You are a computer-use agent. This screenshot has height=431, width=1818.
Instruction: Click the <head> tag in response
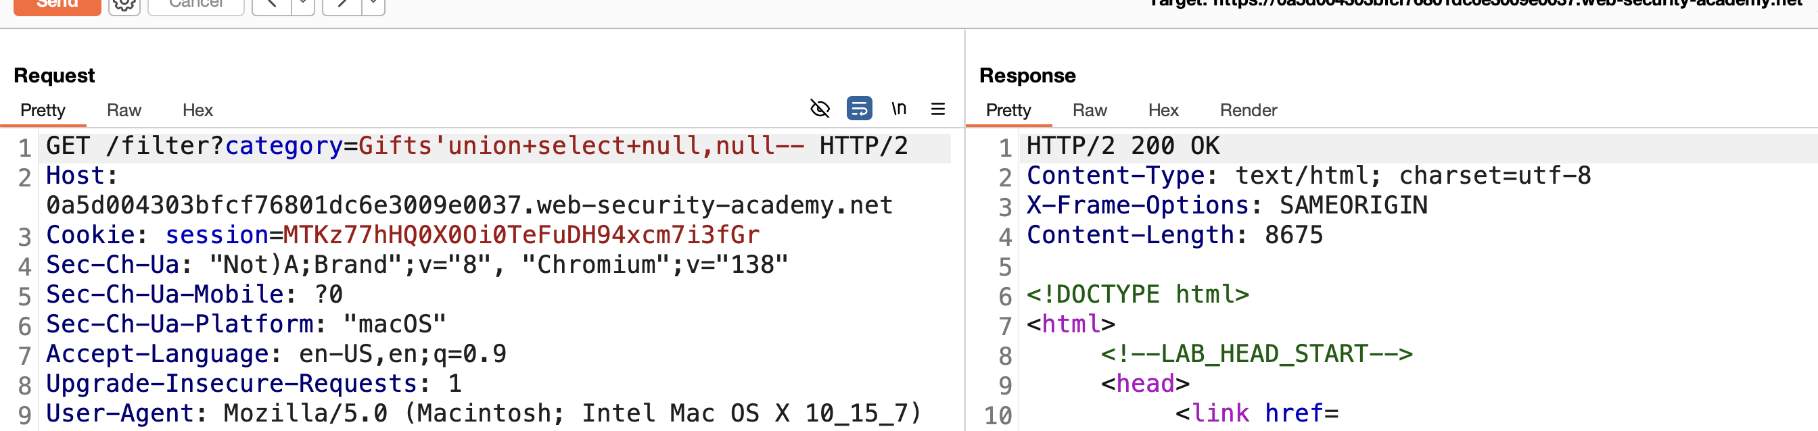1145,383
